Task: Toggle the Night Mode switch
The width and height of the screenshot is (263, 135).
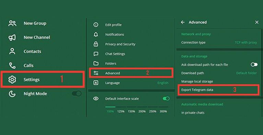Action: (77, 94)
